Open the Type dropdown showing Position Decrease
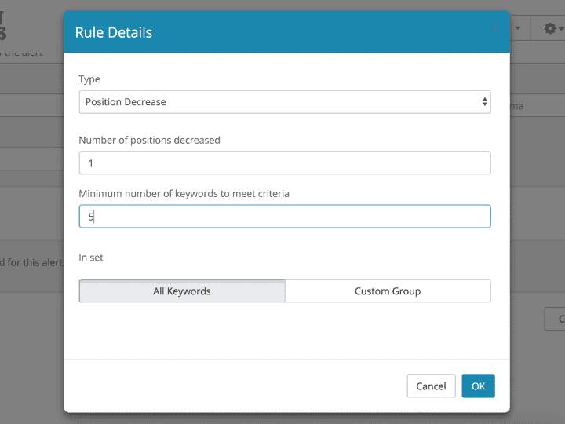 (284, 101)
